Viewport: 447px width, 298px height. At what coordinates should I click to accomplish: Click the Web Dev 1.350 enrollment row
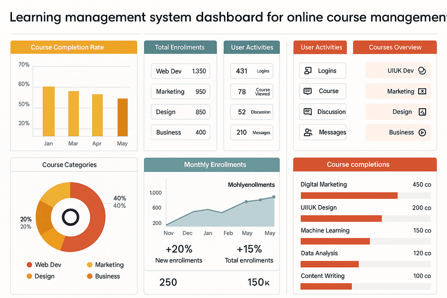pos(180,71)
